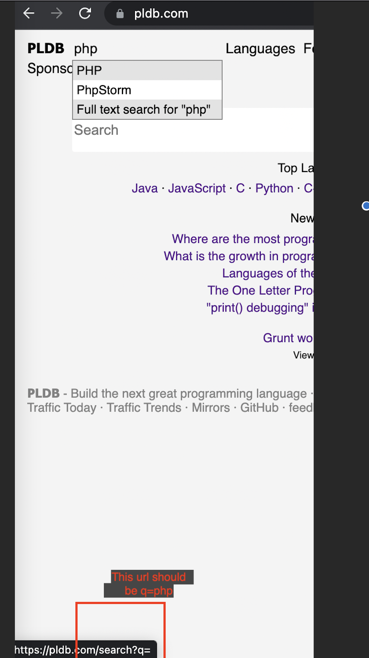Click the large Search input box
Image resolution: width=369 pixels, height=658 pixels.
[193, 130]
